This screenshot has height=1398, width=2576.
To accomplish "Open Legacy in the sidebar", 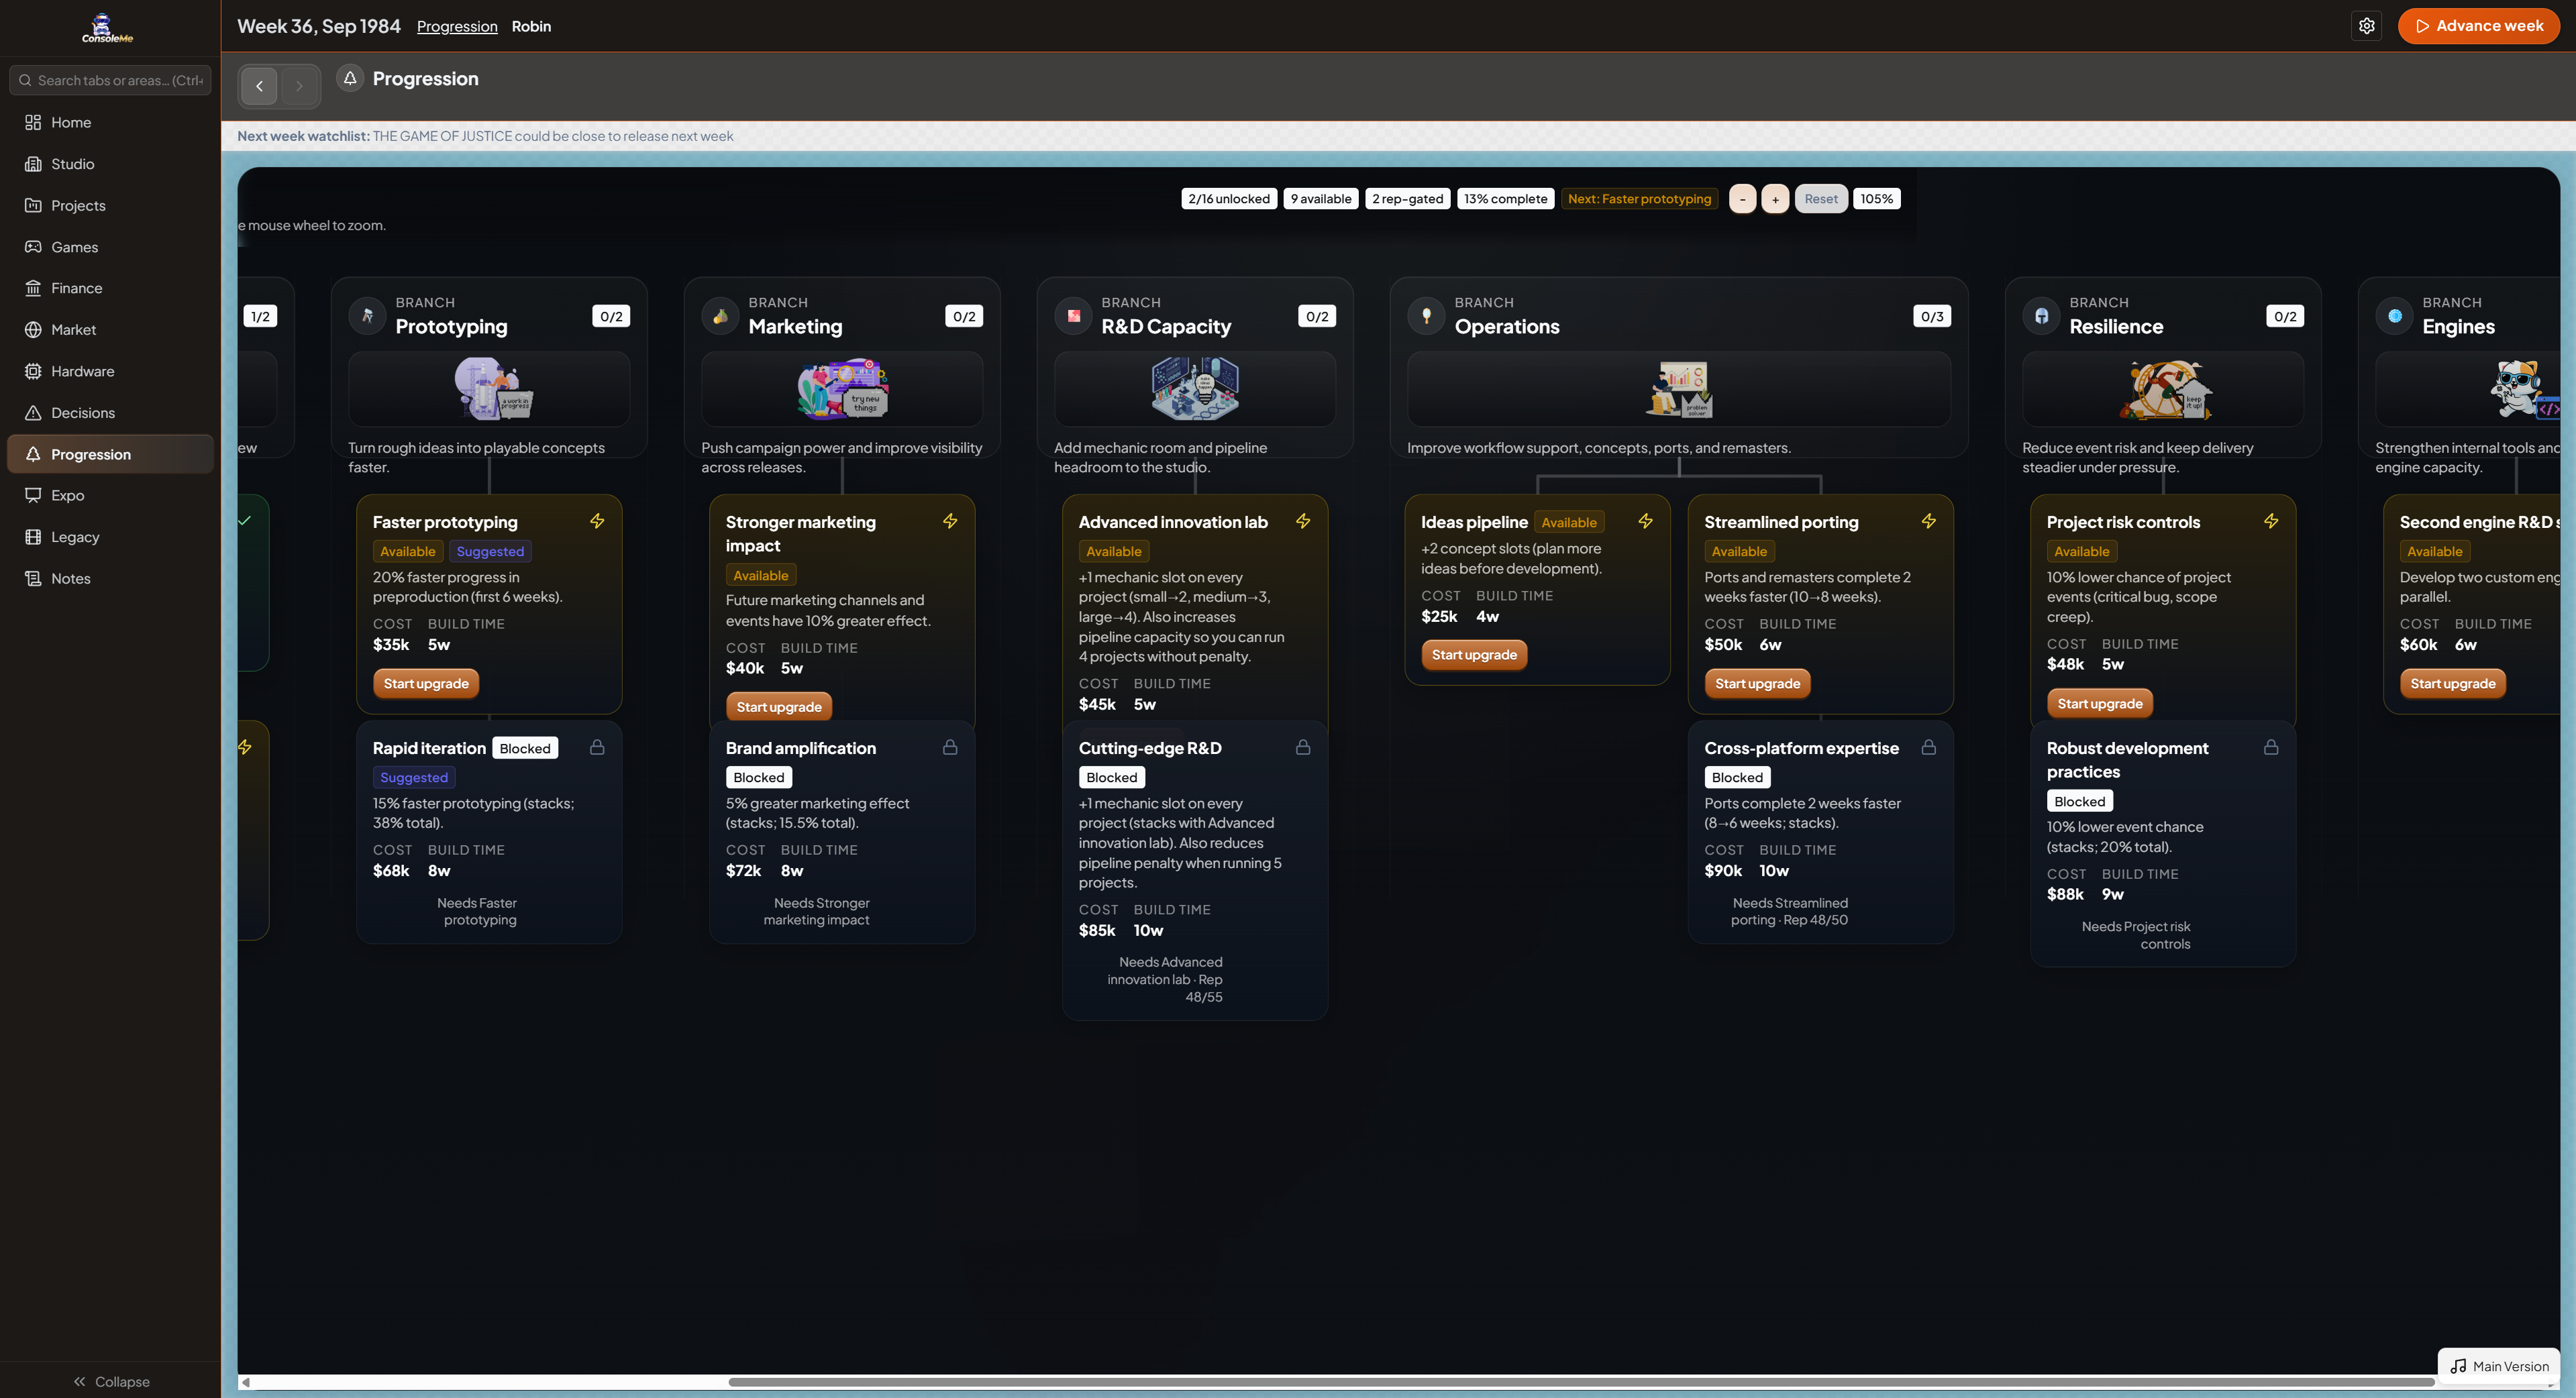I will (110, 537).
